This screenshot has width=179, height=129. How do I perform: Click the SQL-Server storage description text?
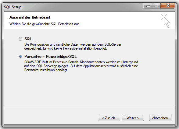pyautogui.click(x=73, y=44)
